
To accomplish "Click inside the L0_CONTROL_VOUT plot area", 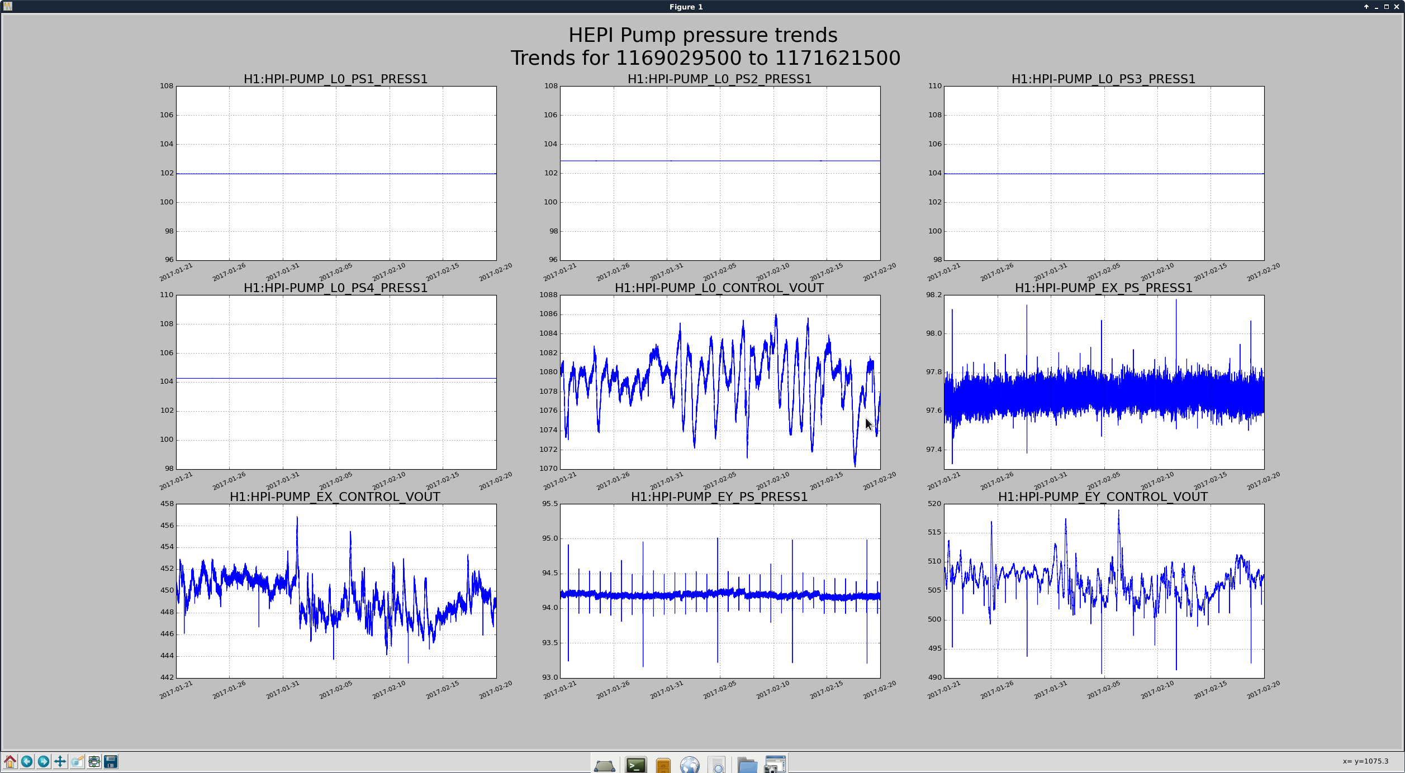I will [720, 382].
